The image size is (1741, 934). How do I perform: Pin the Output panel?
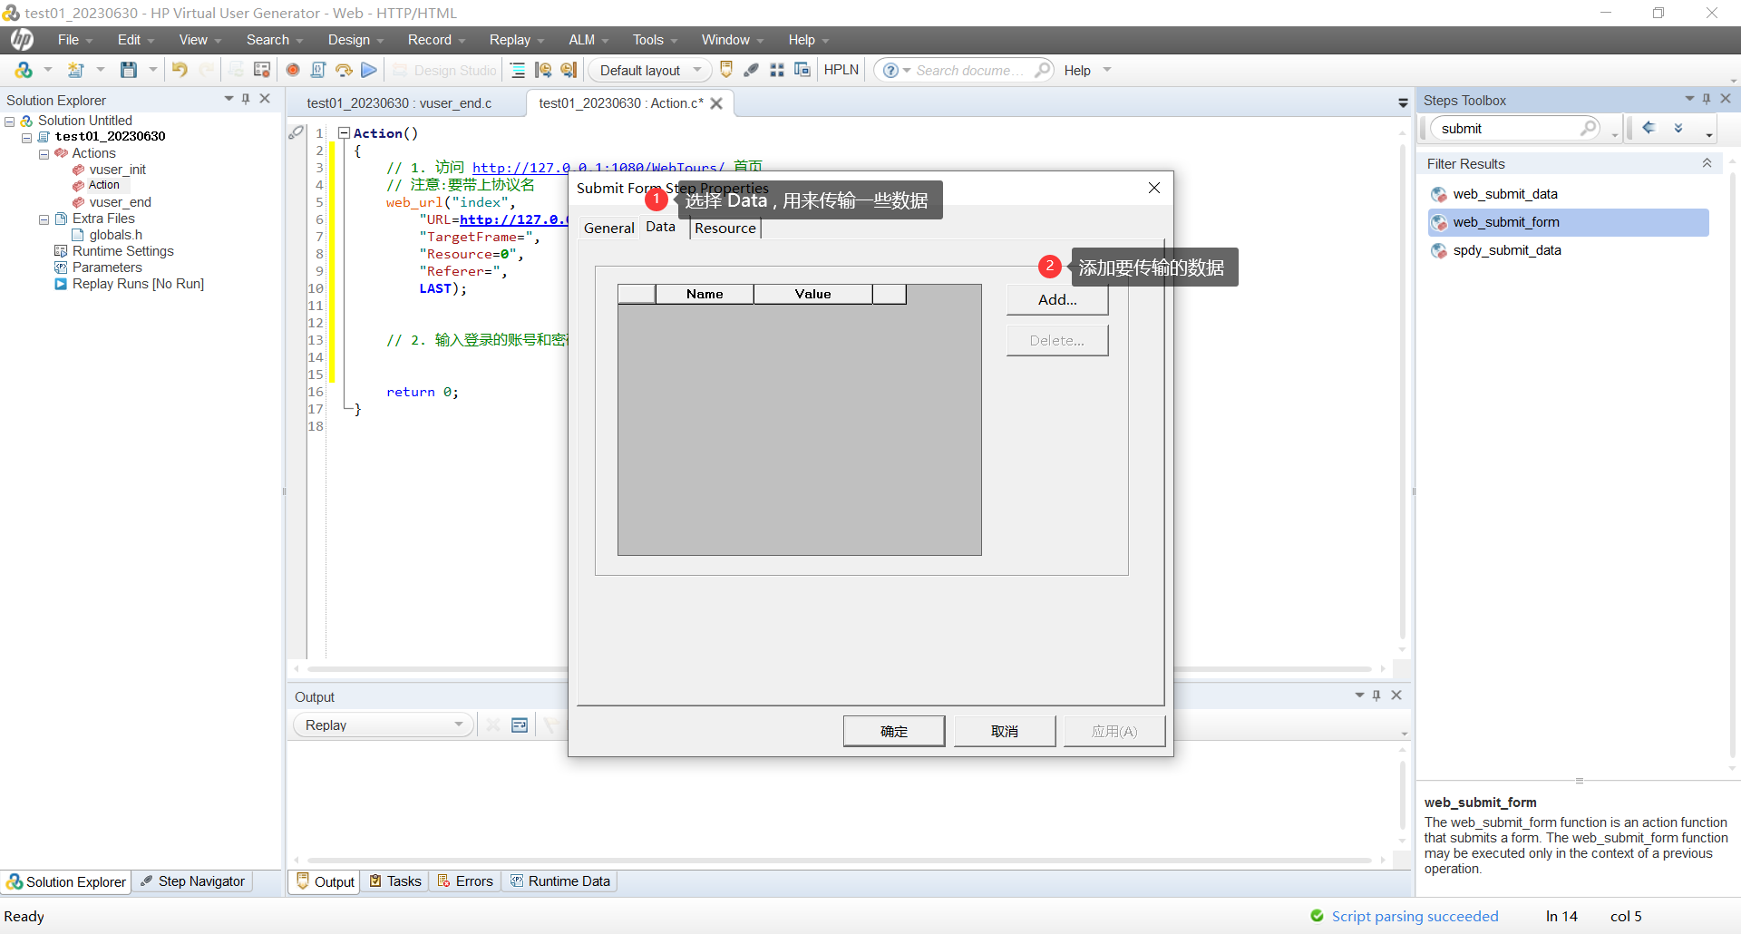[1376, 696]
